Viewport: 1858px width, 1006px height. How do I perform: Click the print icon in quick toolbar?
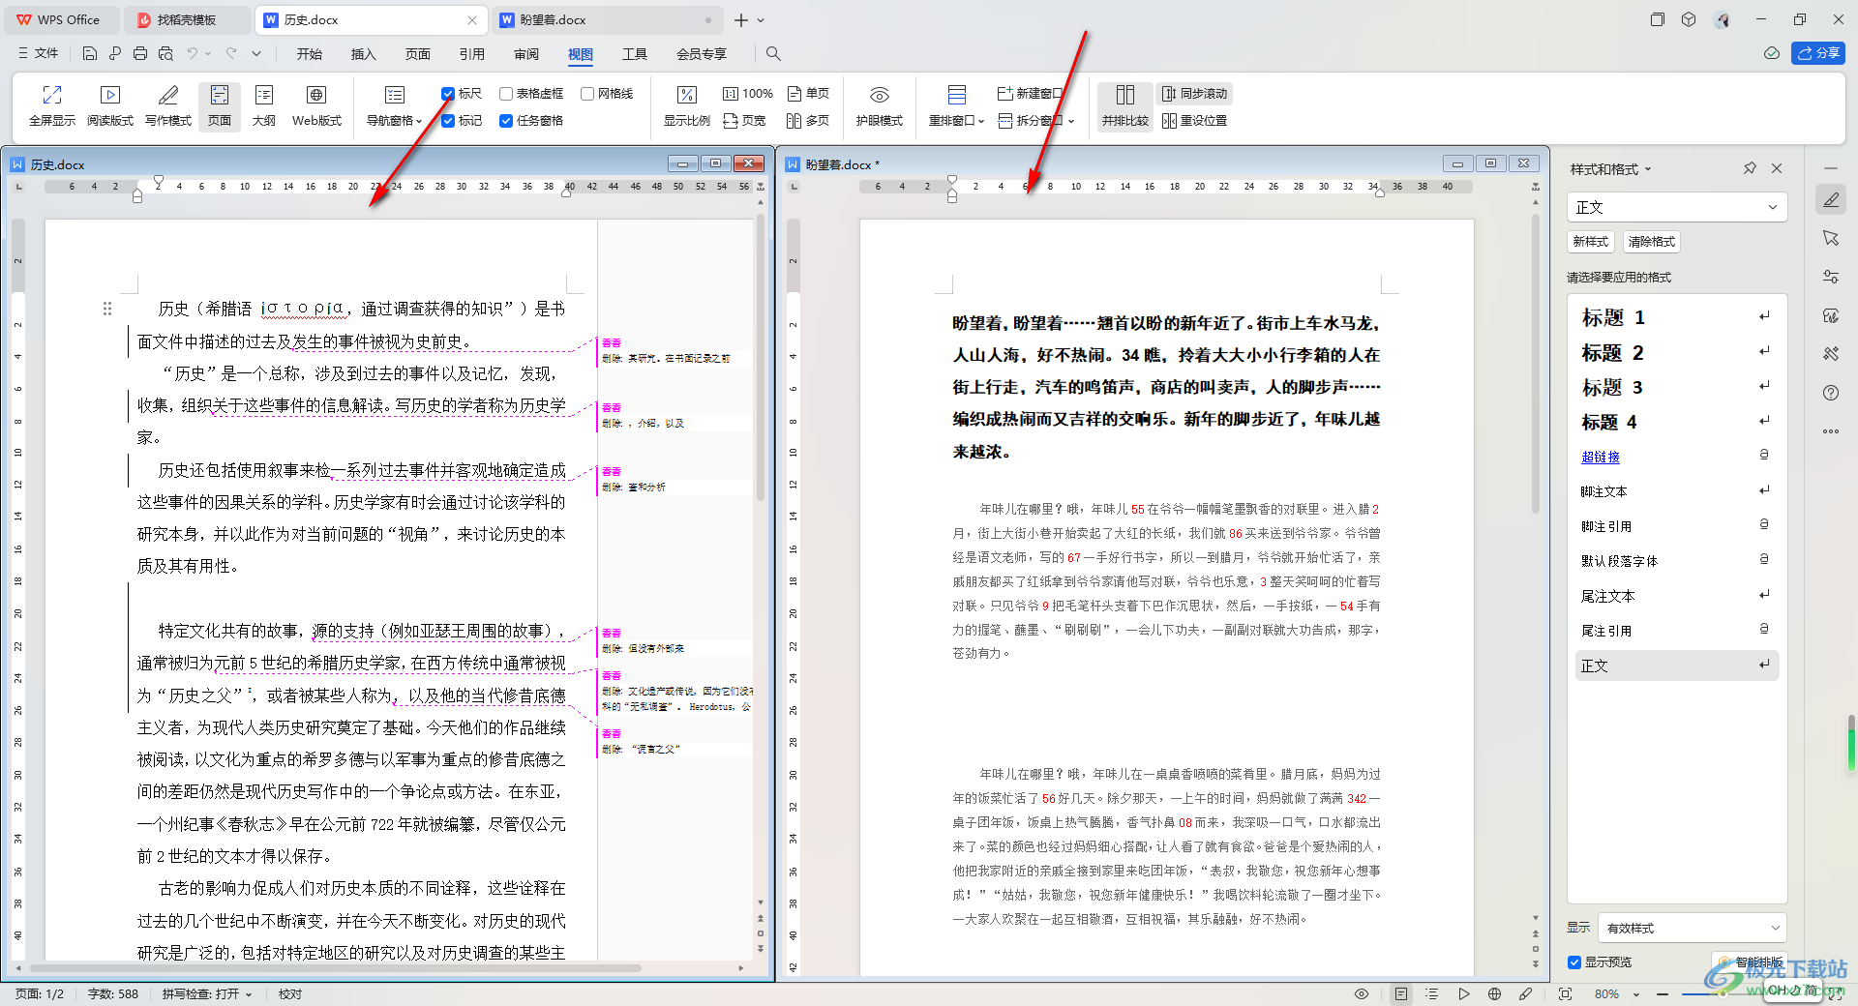[x=140, y=53]
